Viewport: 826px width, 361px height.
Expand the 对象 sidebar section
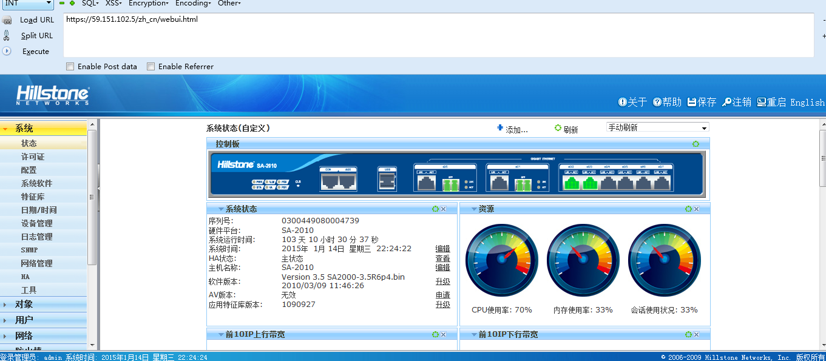coord(44,304)
